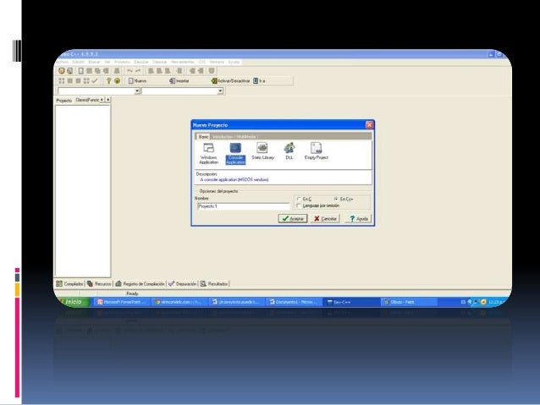
Task: Click left scroll arrow of sidebar tabs
Action: click(102, 100)
